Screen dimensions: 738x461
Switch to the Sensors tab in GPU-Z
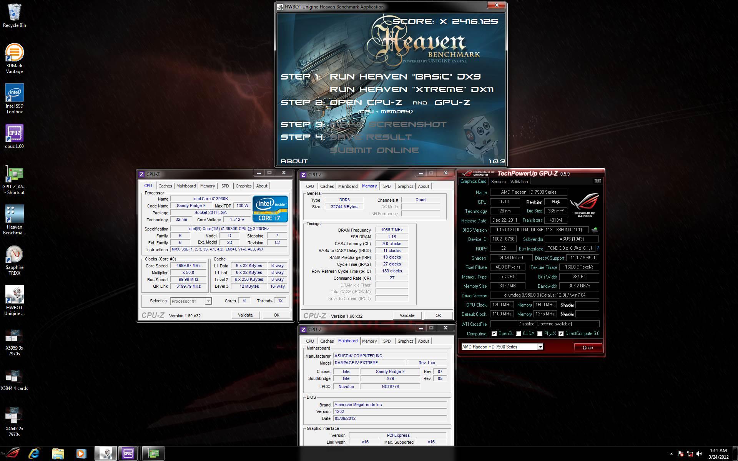(x=498, y=182)
